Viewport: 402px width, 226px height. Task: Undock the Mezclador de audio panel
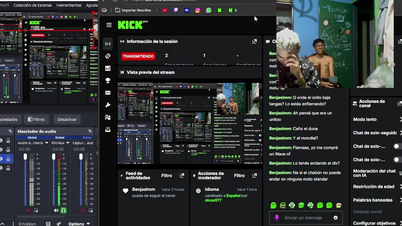(x=90, y=131)
